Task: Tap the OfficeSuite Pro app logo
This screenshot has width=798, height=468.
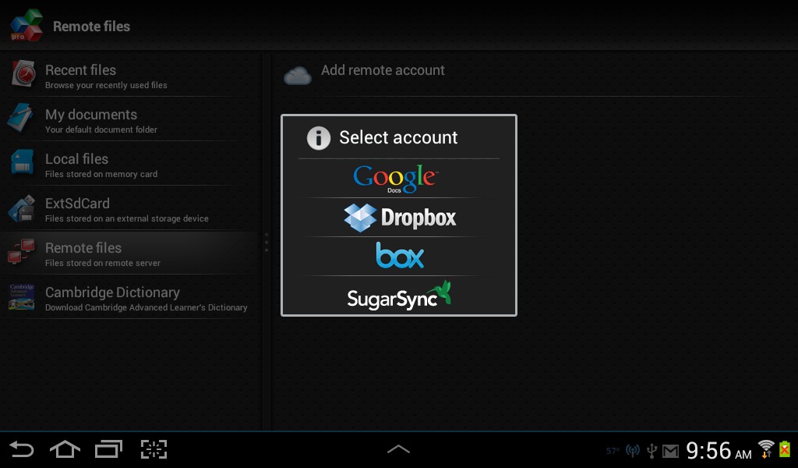Action: [x=26, y=26]
